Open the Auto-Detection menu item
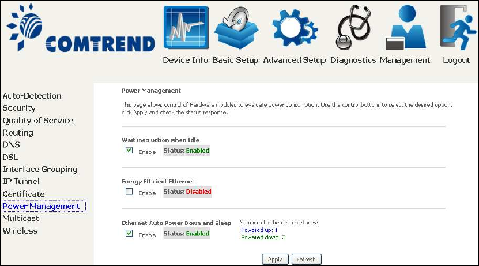479x266 pixels. pyautogui.click(x=32, y=96)
